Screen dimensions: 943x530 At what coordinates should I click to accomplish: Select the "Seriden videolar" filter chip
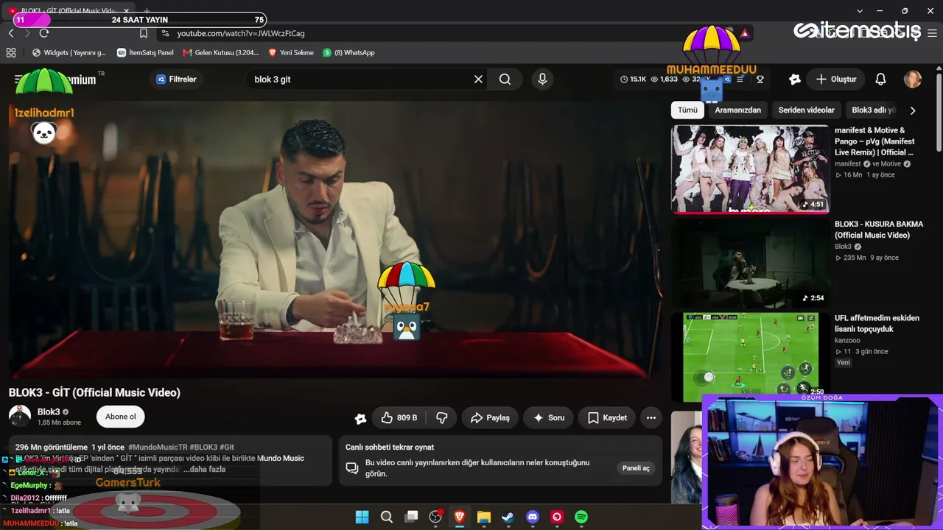(x=806, y=110)
